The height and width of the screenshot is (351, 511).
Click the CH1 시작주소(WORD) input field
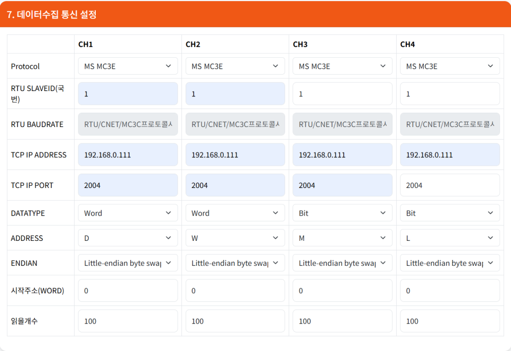tap(128, 290)
